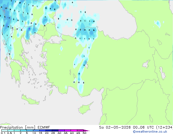Pick the purple swatch between 30 and 35
Image resolution: width=173 pixels, height=134 pixels.
(61, 130)
